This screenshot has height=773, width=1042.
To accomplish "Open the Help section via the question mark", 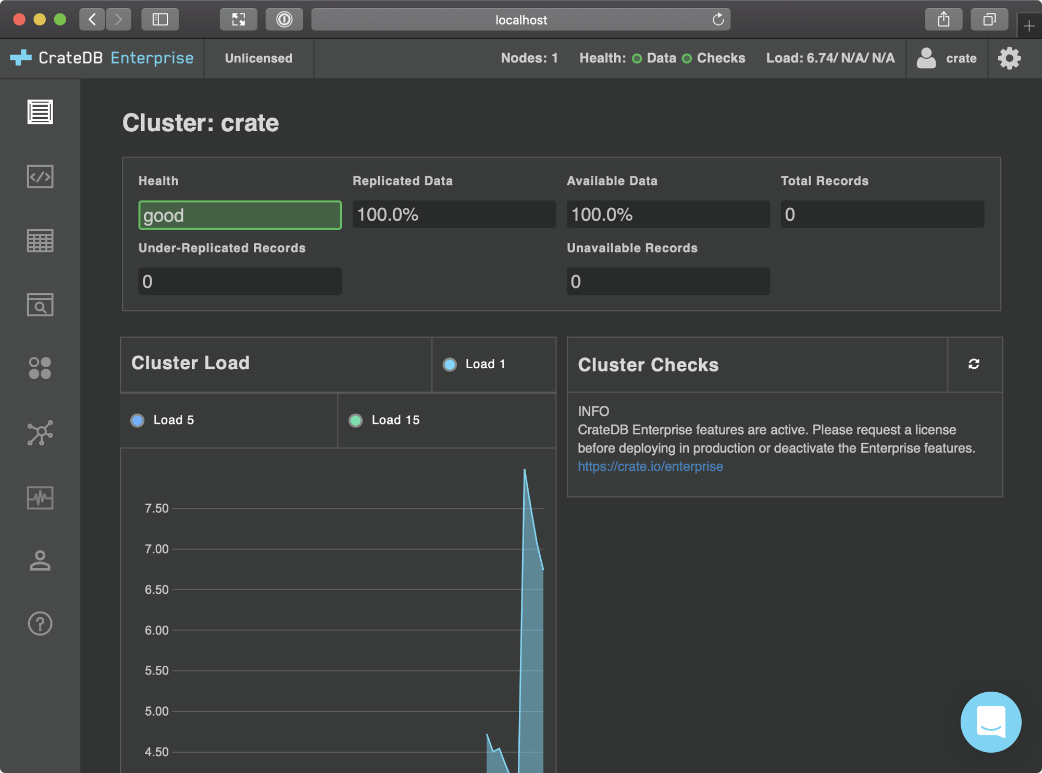I will [40, 624].
